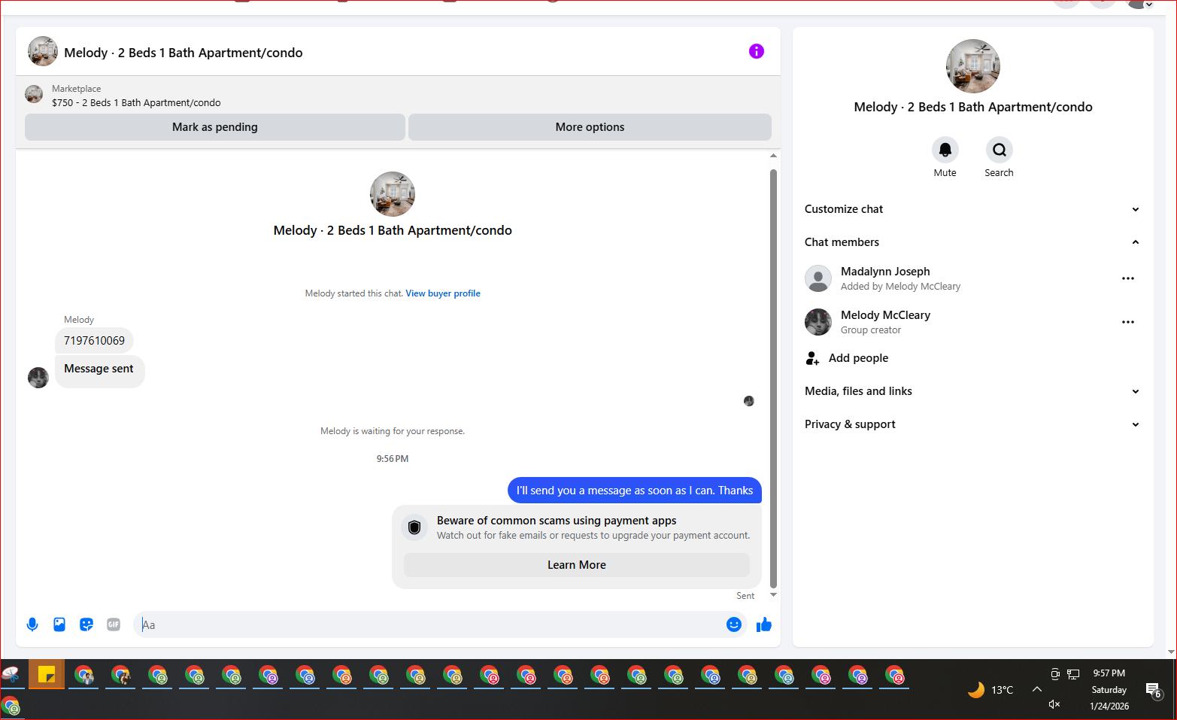Open View buyer profile link
The height and width of the screenshot is (720, 1177).
point(443,293)
